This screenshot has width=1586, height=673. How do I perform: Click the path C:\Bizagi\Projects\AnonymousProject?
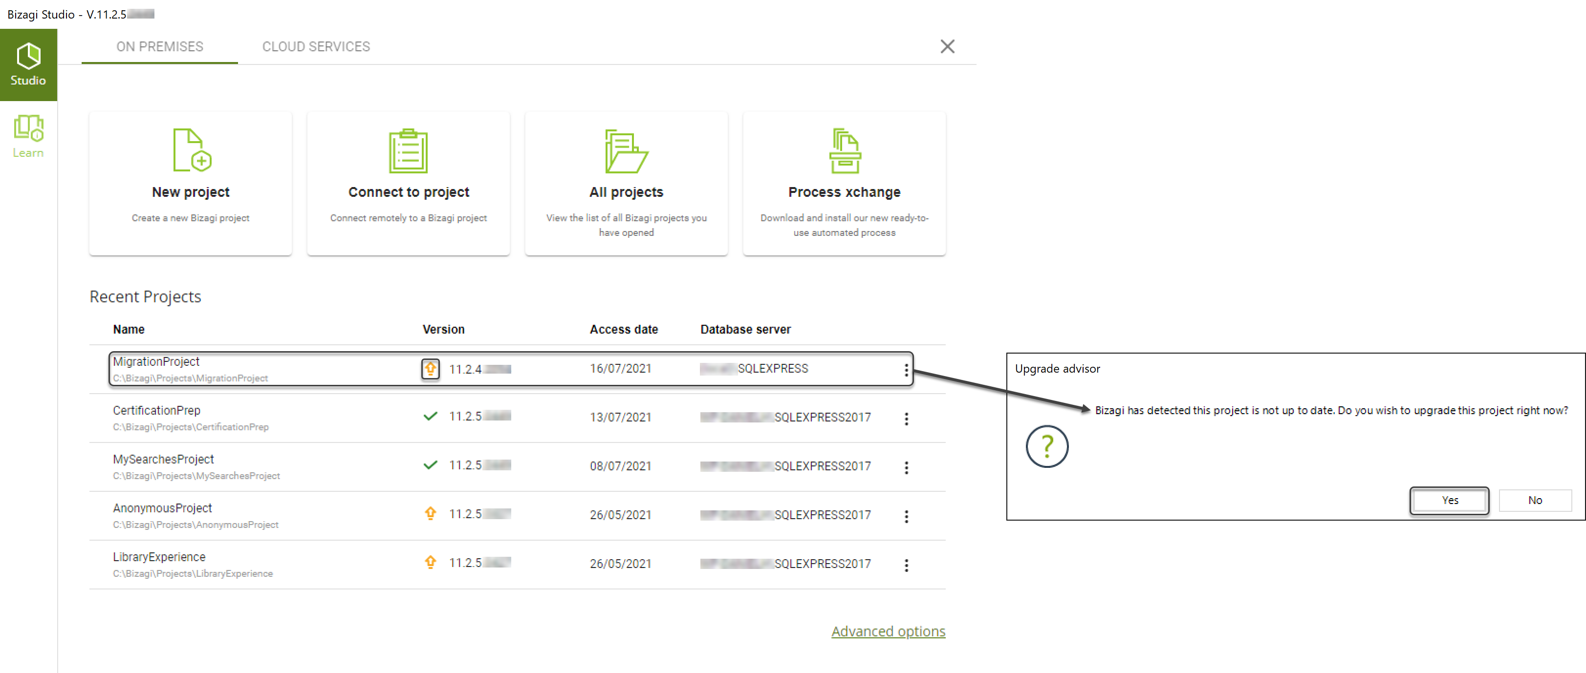pos(196,525)
